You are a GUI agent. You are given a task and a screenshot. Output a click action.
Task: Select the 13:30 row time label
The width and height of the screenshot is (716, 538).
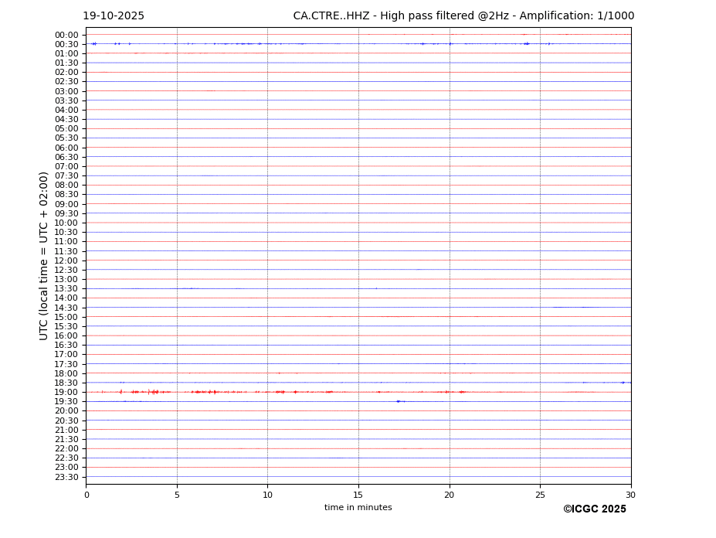click(66, 288)
